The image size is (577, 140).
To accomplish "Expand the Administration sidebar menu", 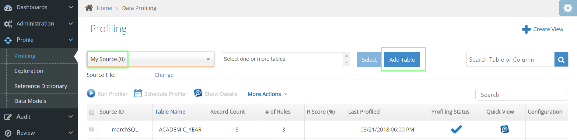I will coord(39,24).
